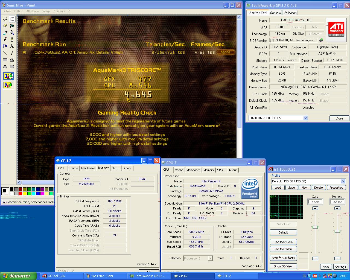350x280 pixels.
Task: Select the Free-Form Select tool in Paint
Action: tap(5, 19)
